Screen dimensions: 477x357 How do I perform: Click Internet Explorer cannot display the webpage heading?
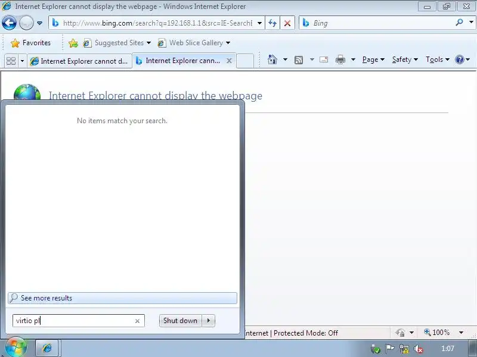[156, 96]
